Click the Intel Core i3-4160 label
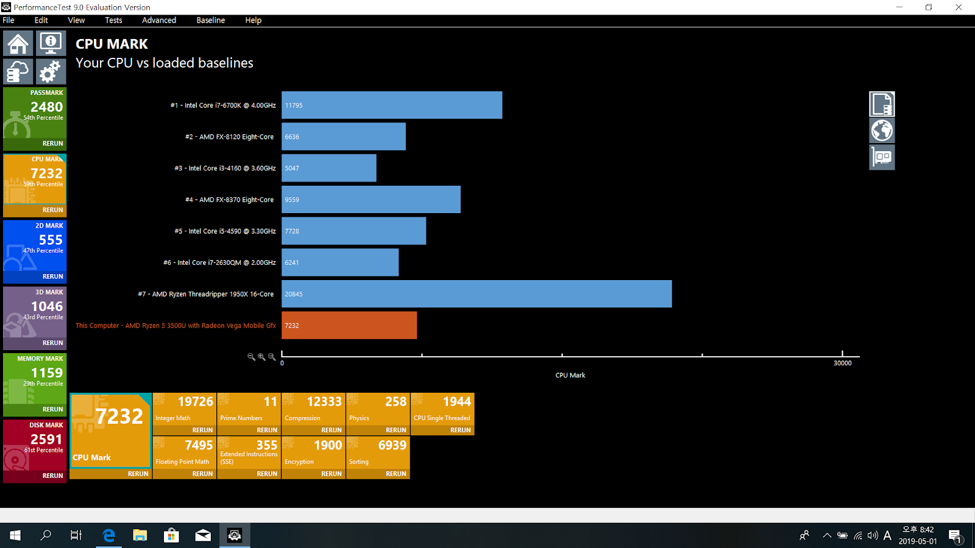The image size is (975, 548). [225, 168]
